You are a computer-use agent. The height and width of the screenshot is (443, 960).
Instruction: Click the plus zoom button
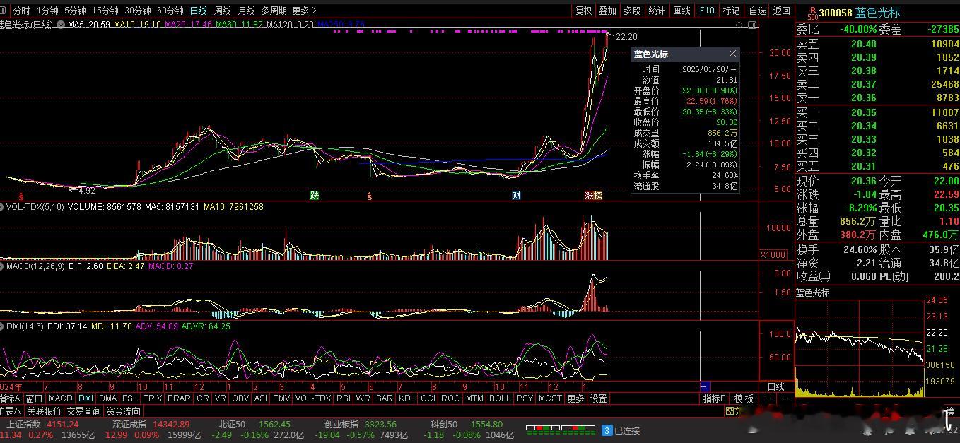click(768, 398)
